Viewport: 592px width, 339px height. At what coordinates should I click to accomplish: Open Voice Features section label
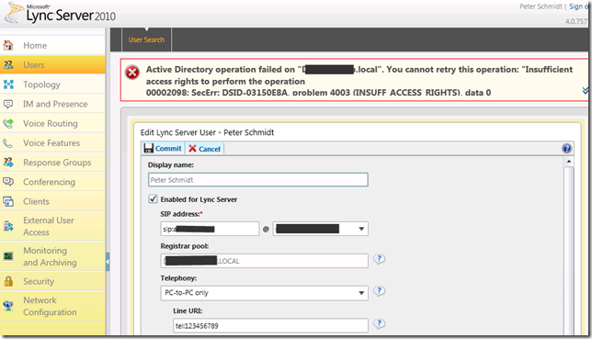click(51, 143)
